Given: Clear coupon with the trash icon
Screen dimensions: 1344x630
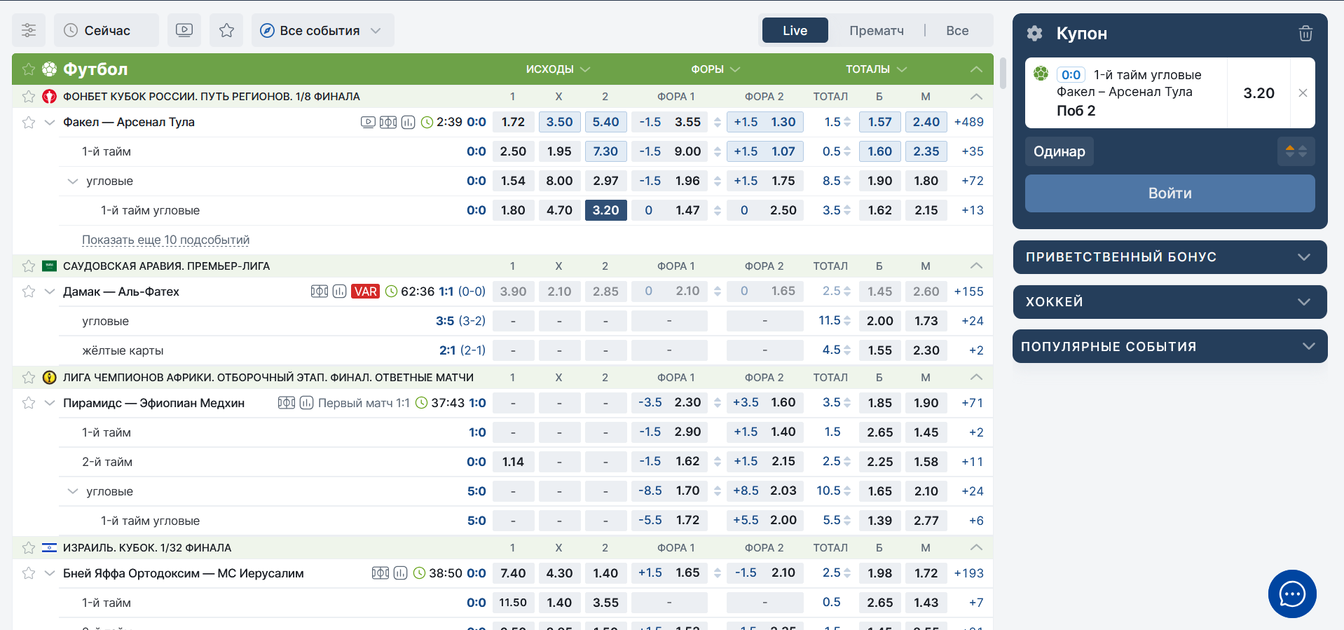Looking at the screenshot, I should point(1305,34).
